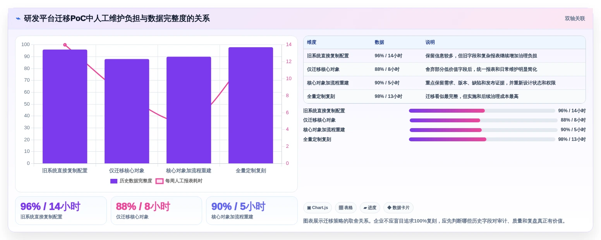Click the 88% / 8小时 progress bar
The image size is (601, 240).
click(x=484, y=120)
